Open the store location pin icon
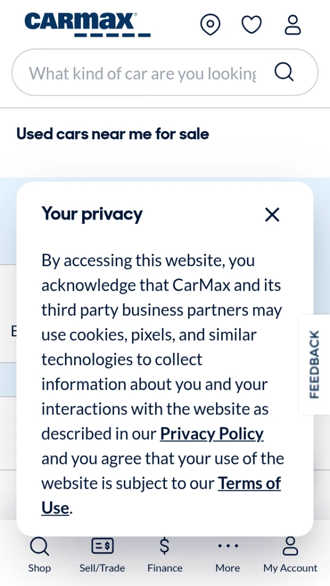Image resolution: width=330 pixels, height=586 pixels. click(210, 25)
